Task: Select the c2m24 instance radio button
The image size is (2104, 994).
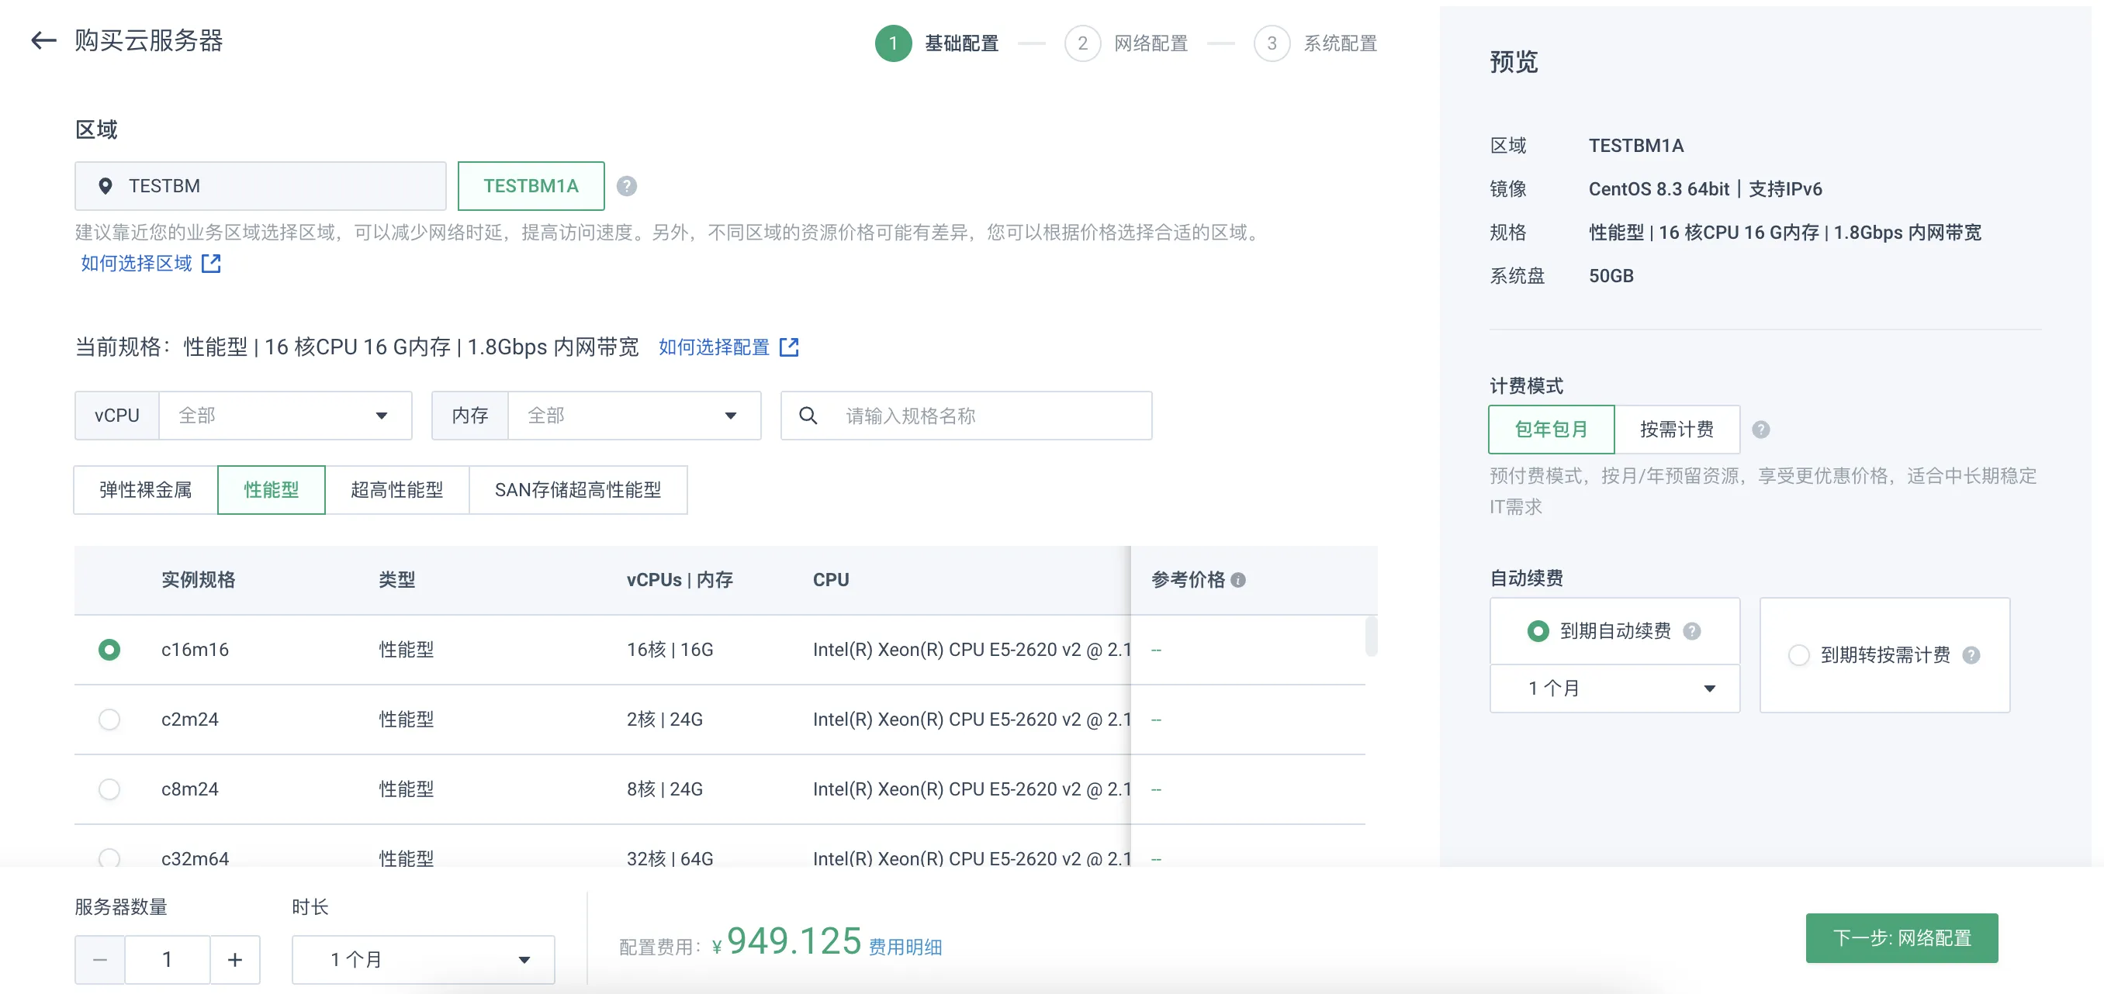Action: pos(109,719)
